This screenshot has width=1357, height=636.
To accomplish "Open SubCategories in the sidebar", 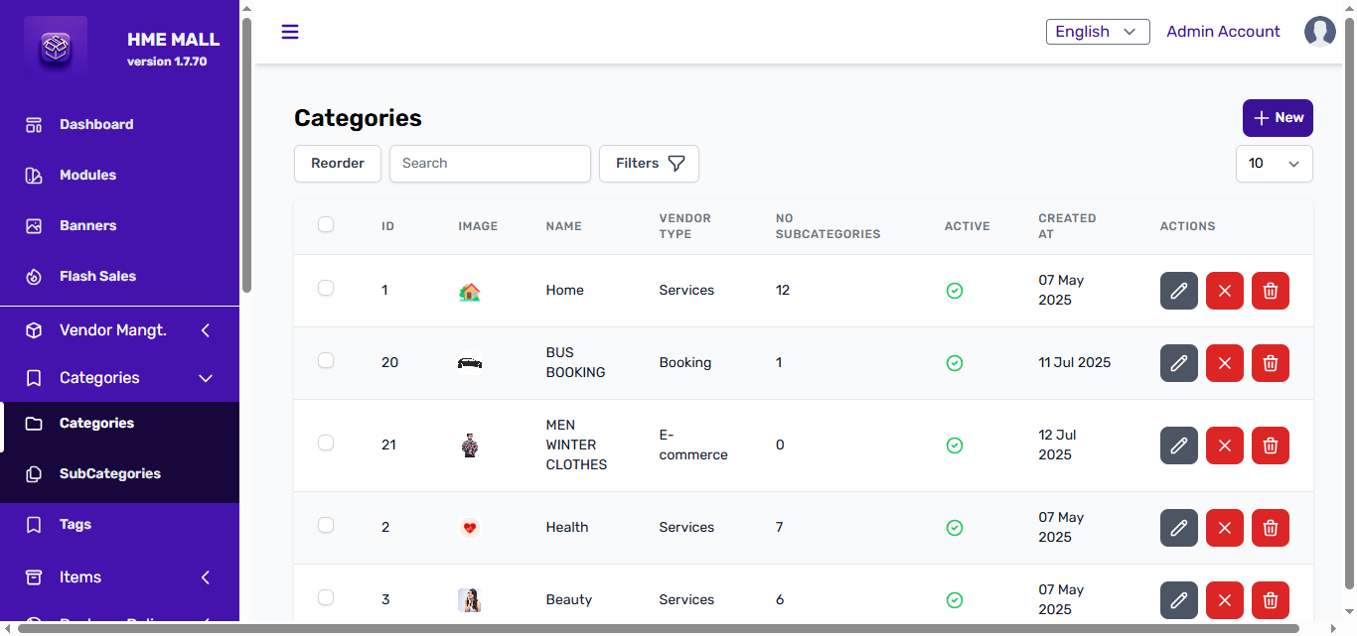I will pos(109,474).
